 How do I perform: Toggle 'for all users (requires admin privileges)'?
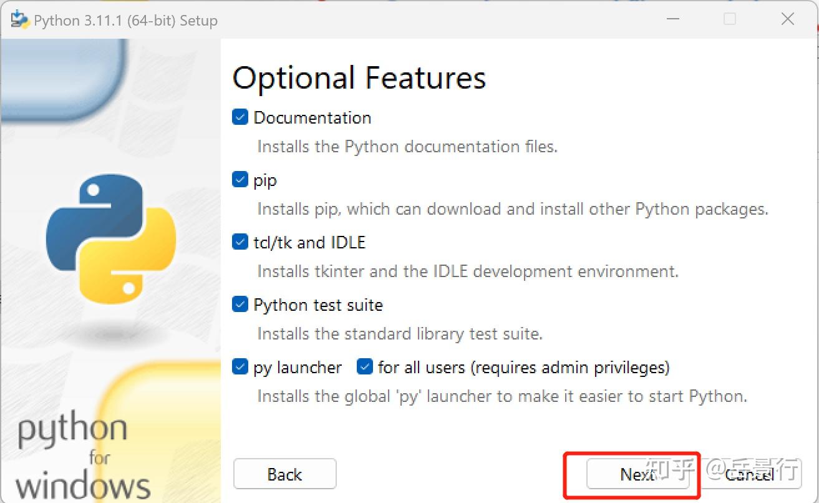point(364,367)
